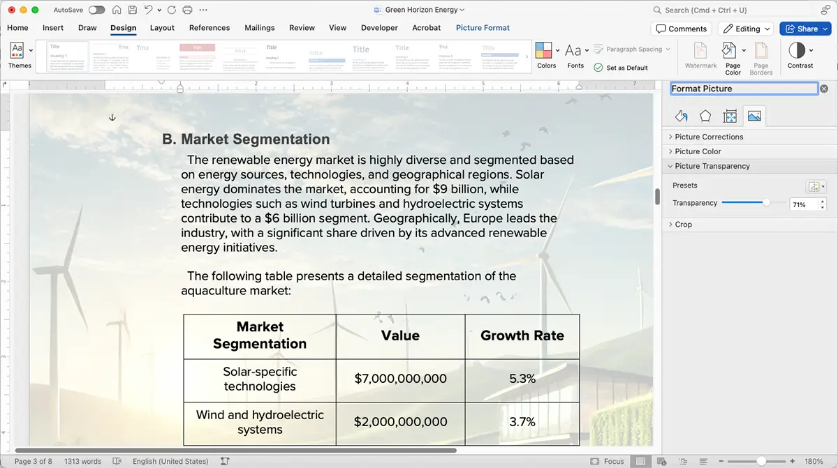Open the Comments panel
Image resolution: width=838 pixels, height=468 pixels.
681,29
